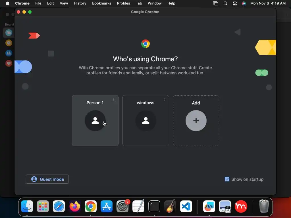Screen dimensions: 291x218
Task: Open the Bookmarks menu
Action: (101, 3)
